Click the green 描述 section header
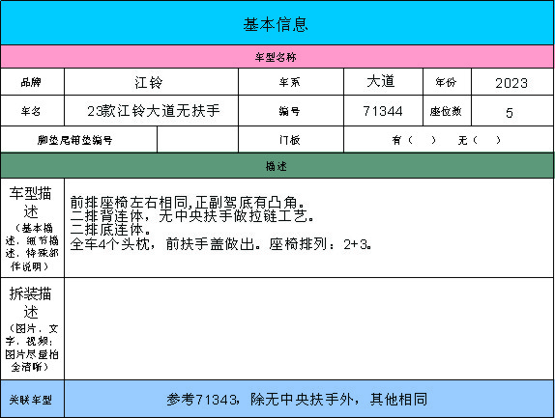555x418 pixels. point(277,166)
